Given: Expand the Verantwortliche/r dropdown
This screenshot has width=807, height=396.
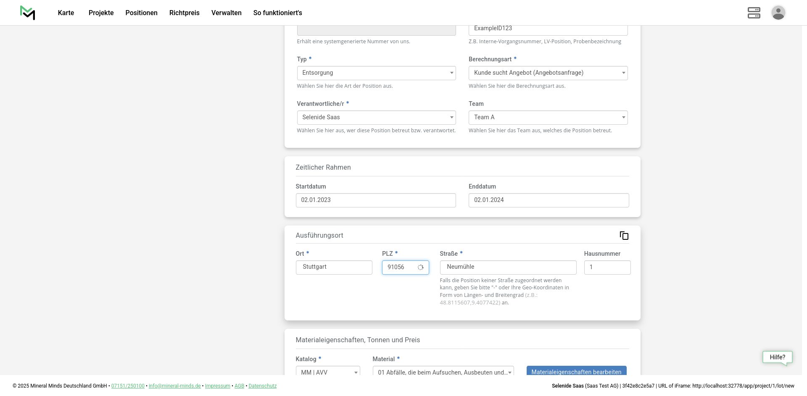Looking at the screenshot, I should point(376,118).
